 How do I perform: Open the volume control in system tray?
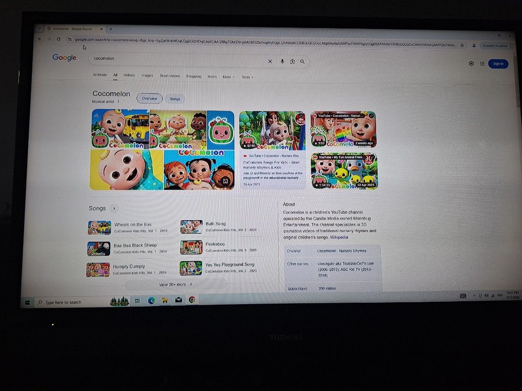(486, 295)
